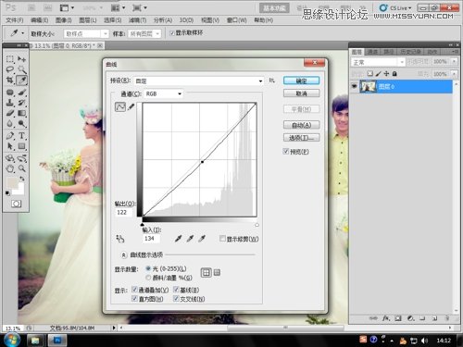Viewport: 463px width, 347px height.
Task: Click the on-image adjustment hand tool
Action: pos(120,239)
